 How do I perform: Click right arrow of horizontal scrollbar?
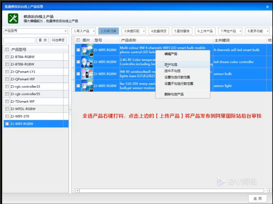pos(270,191)
